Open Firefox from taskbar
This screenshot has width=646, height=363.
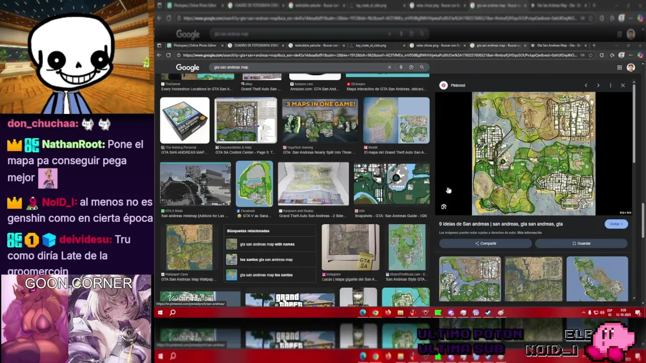tap(388, 313)
